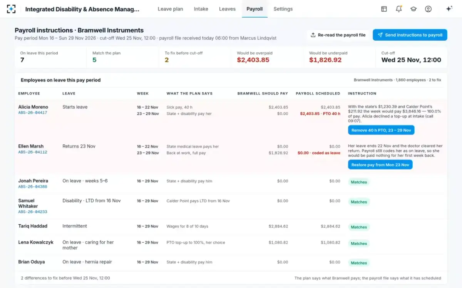Click the PAYROLL SCHEDULED header
This screenshot has height=288, width=462.
(x=318, y=93)
